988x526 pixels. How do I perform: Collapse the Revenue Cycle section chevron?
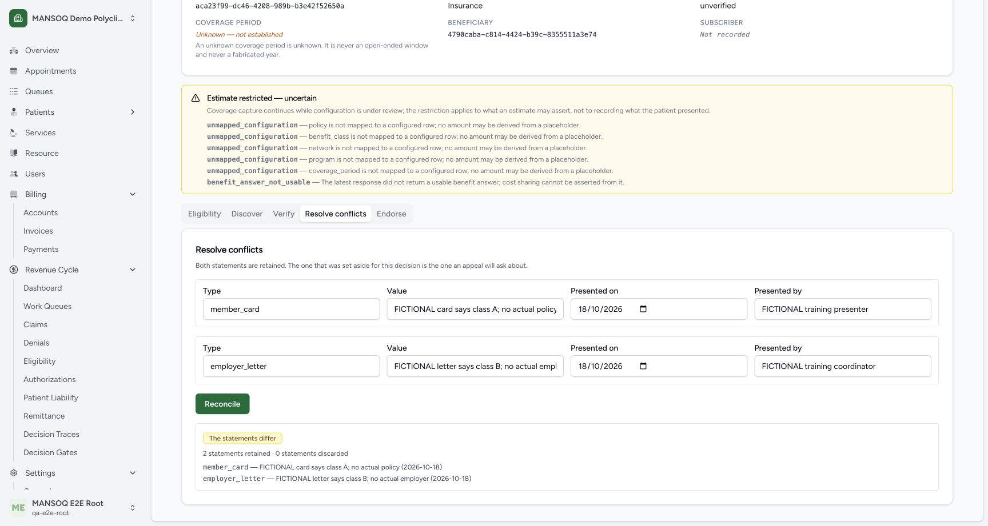(x=133, y=270)
